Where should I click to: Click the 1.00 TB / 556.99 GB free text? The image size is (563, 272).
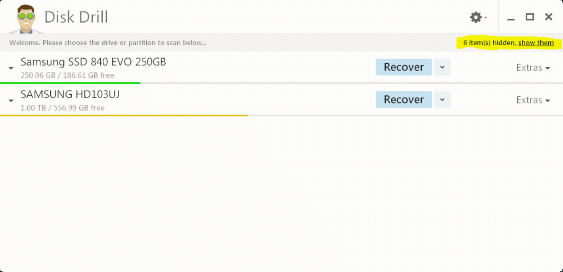point(62,108)
